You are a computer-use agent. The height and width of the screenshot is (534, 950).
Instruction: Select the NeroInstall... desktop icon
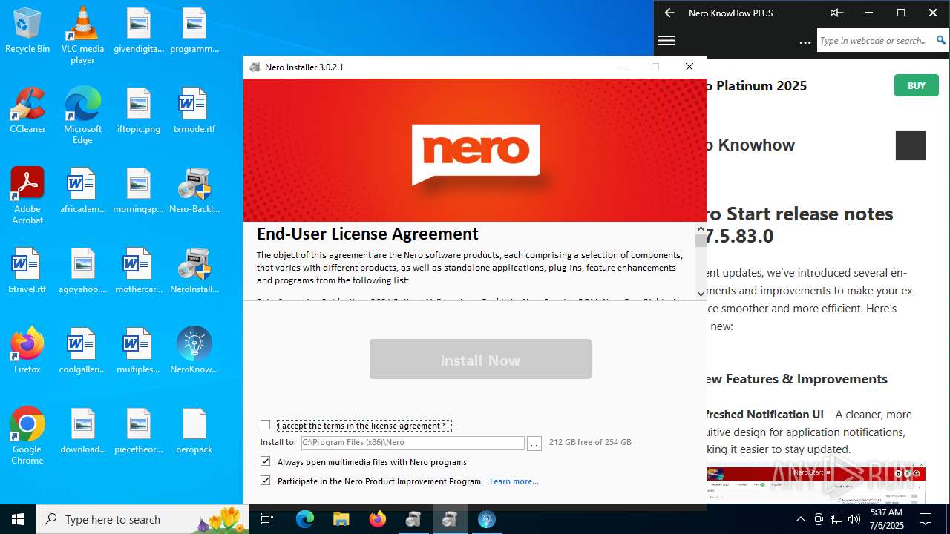pos(194,271)
